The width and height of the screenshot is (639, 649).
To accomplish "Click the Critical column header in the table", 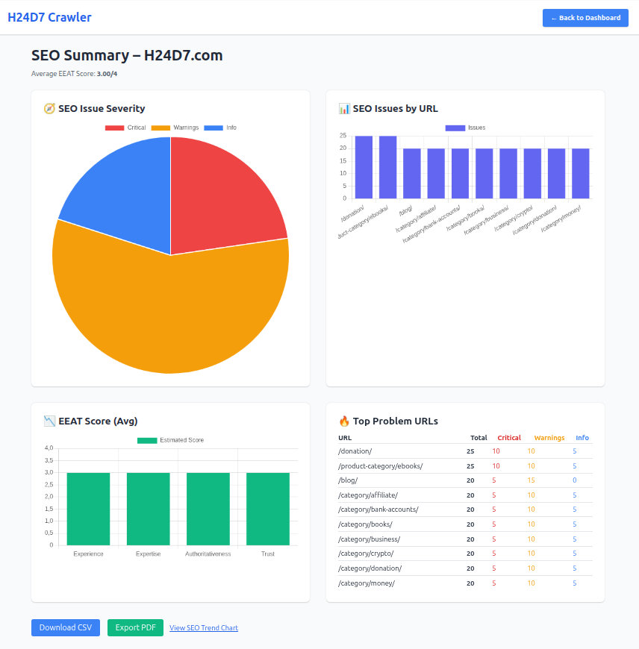I will [x=508, y=438].
